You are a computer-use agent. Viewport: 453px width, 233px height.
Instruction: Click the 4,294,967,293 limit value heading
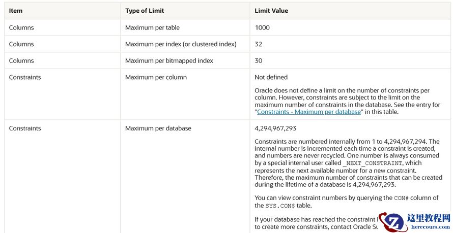click(275, 128)
